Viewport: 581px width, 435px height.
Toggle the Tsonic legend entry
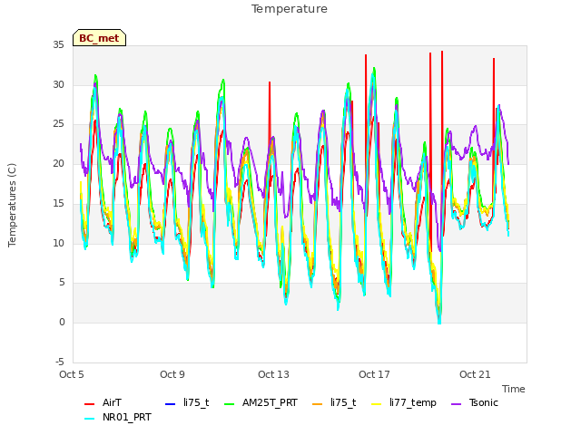475,402
